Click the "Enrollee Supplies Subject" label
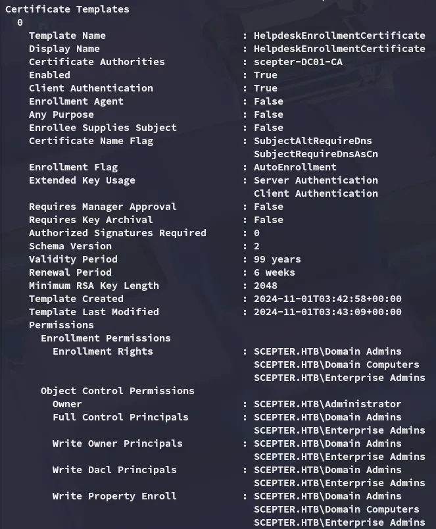The height and width of the screenshot is (529, 436). (x=103, y=128)
